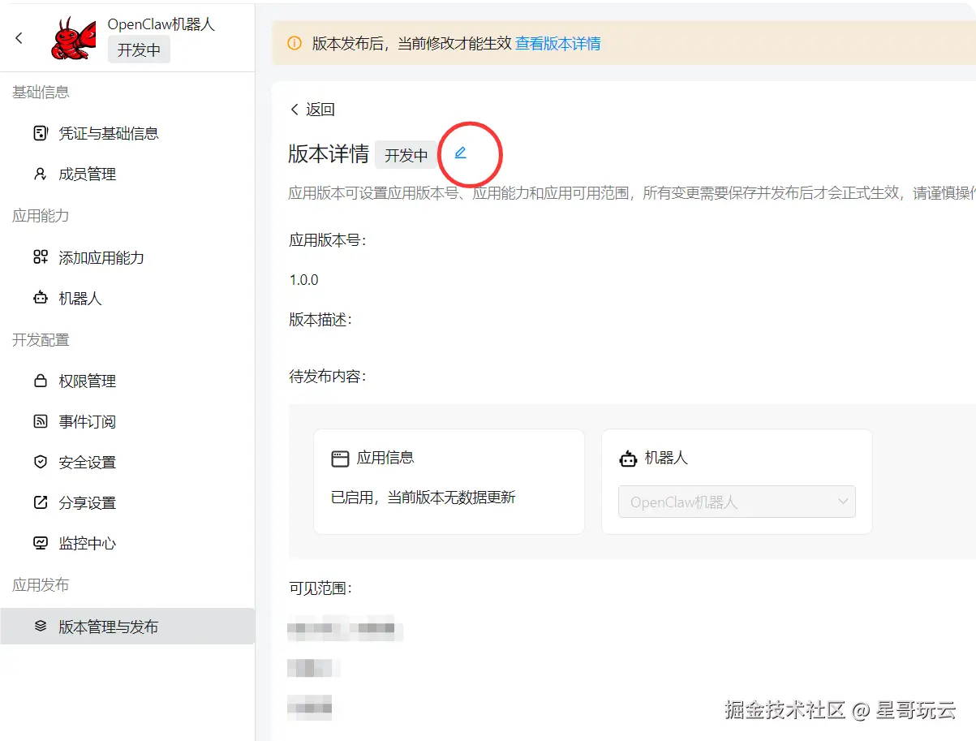This screenshot has width=976, height=741.
Task: Click the version number 1.0.0
Action: (x=304, y=280)
